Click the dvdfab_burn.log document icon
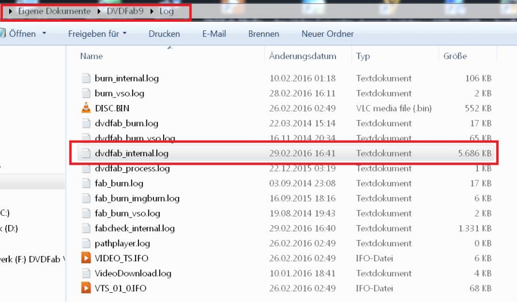The height and width of the screenshot is (302, 517). 86,123
